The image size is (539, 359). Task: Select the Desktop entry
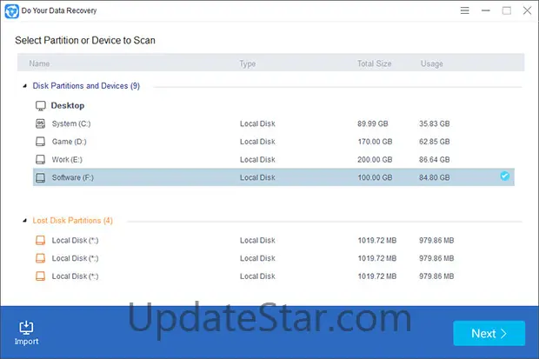(x=68, y=105)
